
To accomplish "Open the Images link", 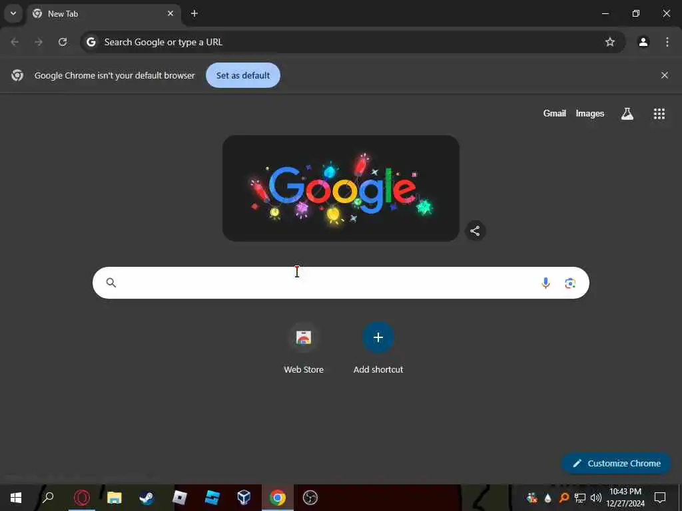I will [x=590, y=113].
